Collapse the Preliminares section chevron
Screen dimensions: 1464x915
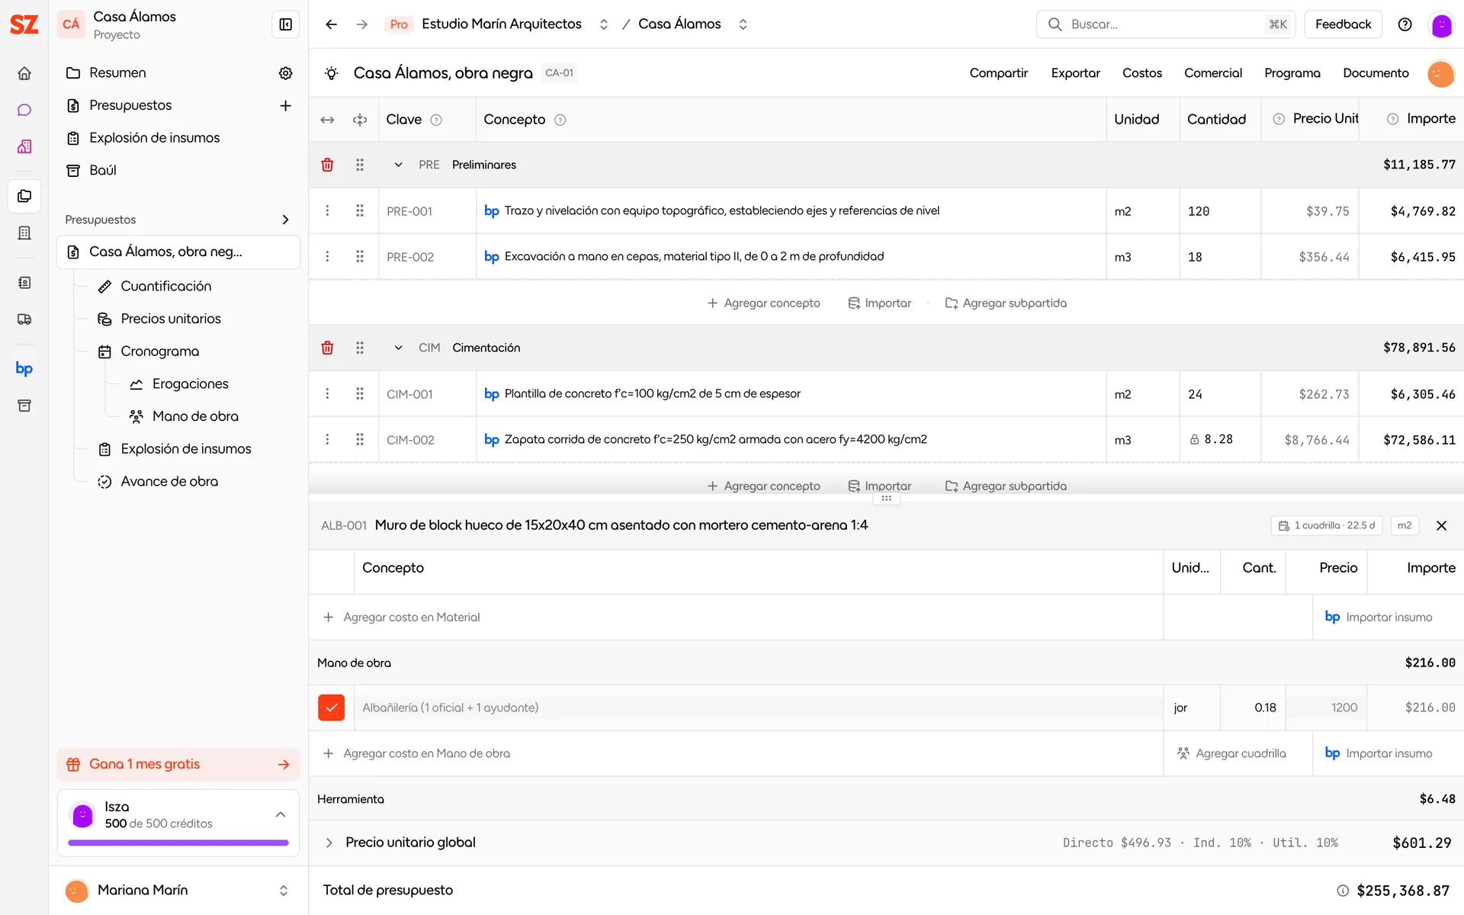coord(398,165)
